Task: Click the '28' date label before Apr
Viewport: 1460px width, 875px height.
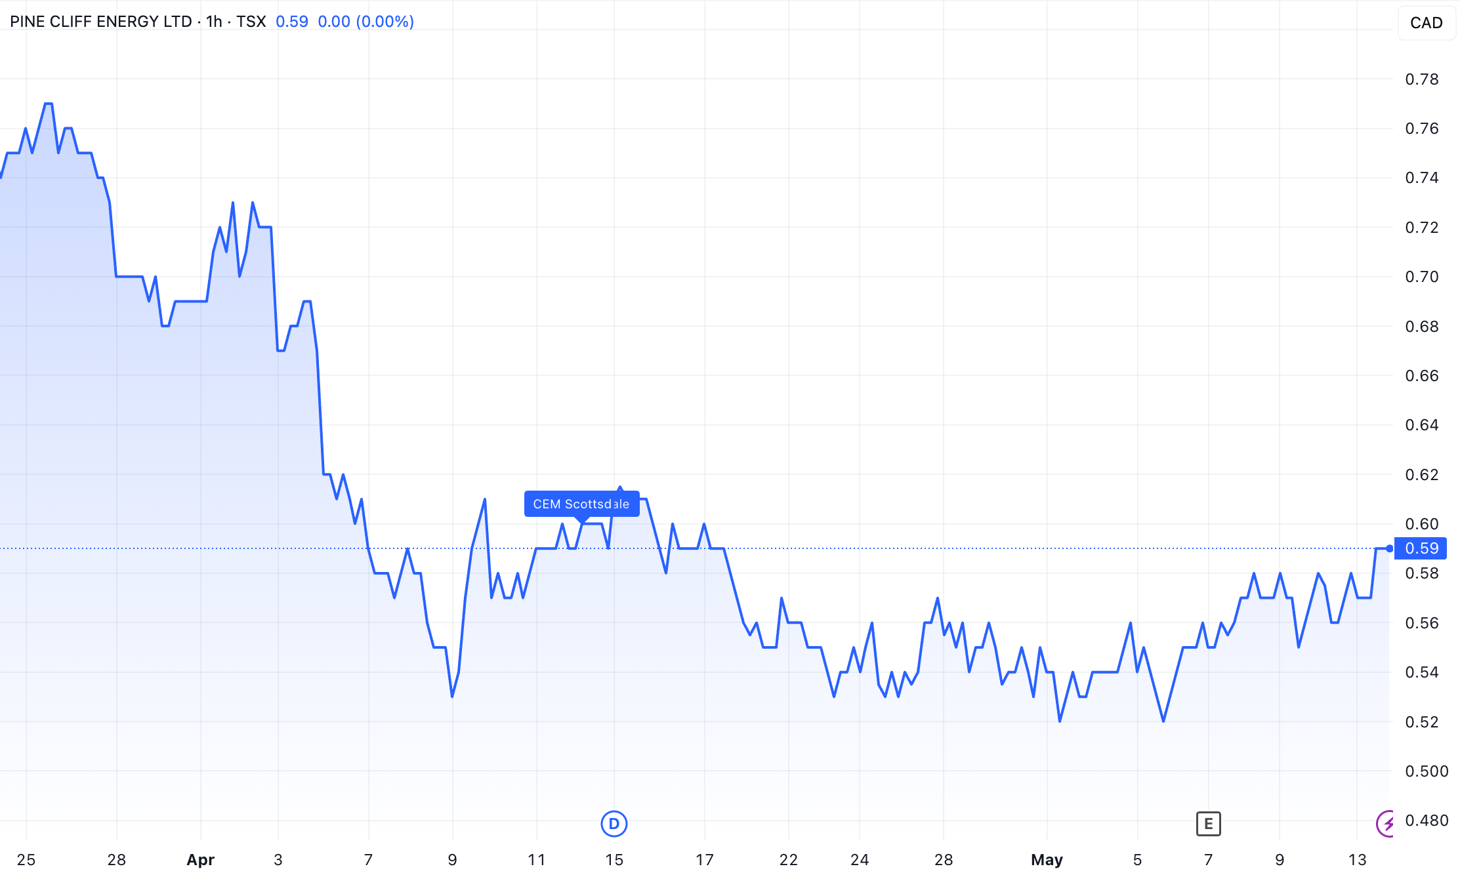Action: click(x=116, y=860)
